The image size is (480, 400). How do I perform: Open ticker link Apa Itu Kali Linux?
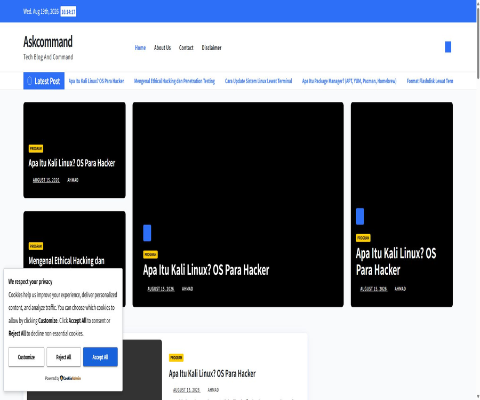pos(97,81)
